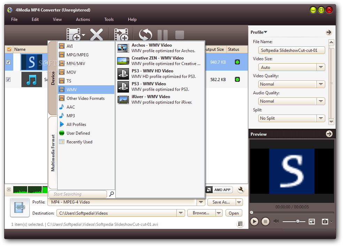Open settings with the wrench icon
This screenshot has width=343, height=246.
pyautogui.click(x=241, y=190)
